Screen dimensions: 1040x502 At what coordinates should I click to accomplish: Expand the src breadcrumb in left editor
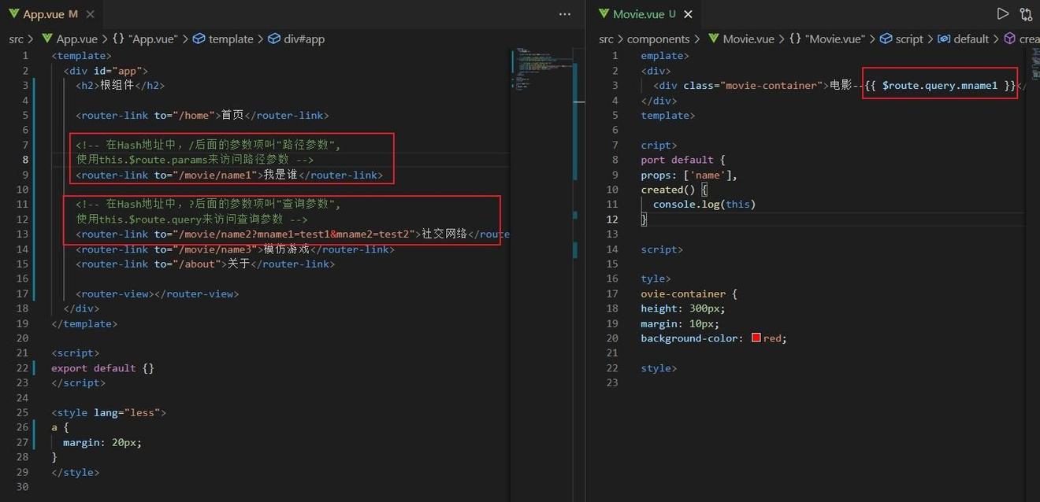(16, 39)
